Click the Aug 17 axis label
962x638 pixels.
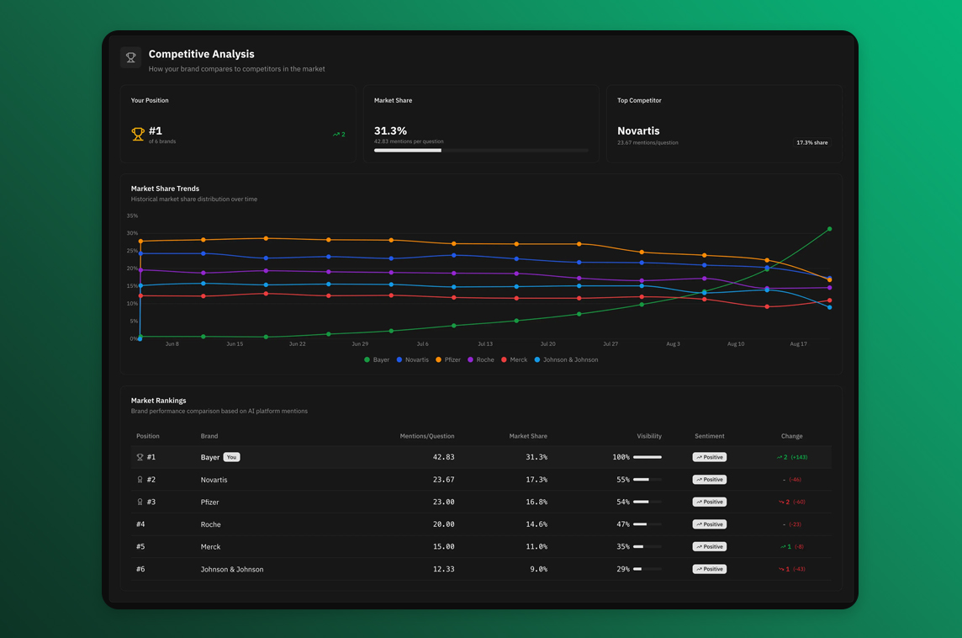(798, 344)
